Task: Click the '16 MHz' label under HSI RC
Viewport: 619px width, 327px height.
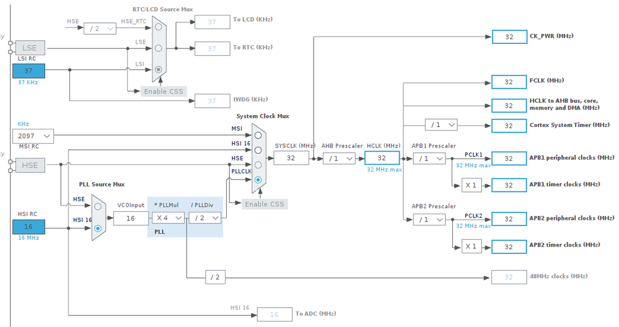Action: pos(29,238)
